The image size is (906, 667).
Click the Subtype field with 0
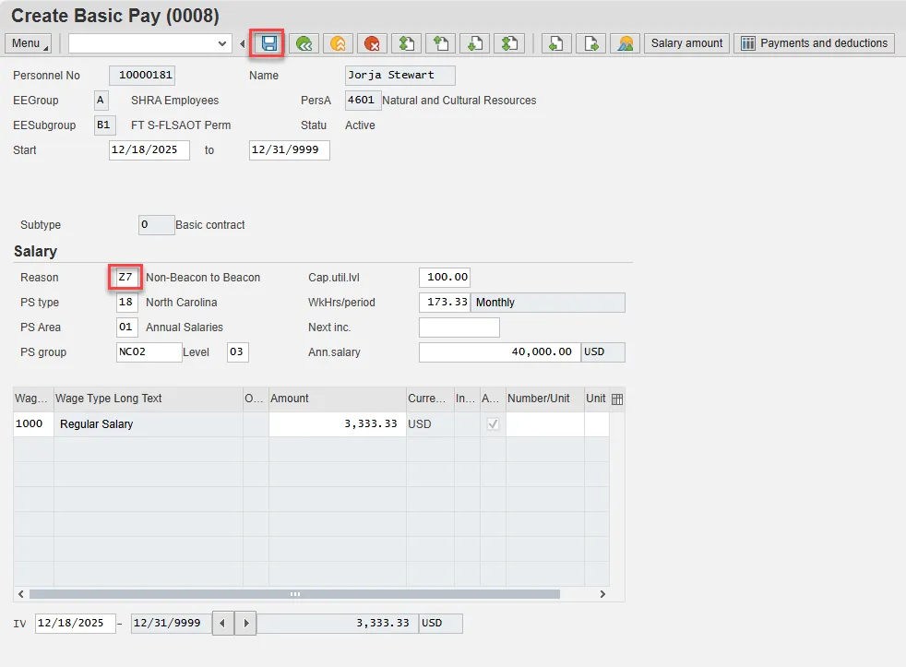[157, 225]
